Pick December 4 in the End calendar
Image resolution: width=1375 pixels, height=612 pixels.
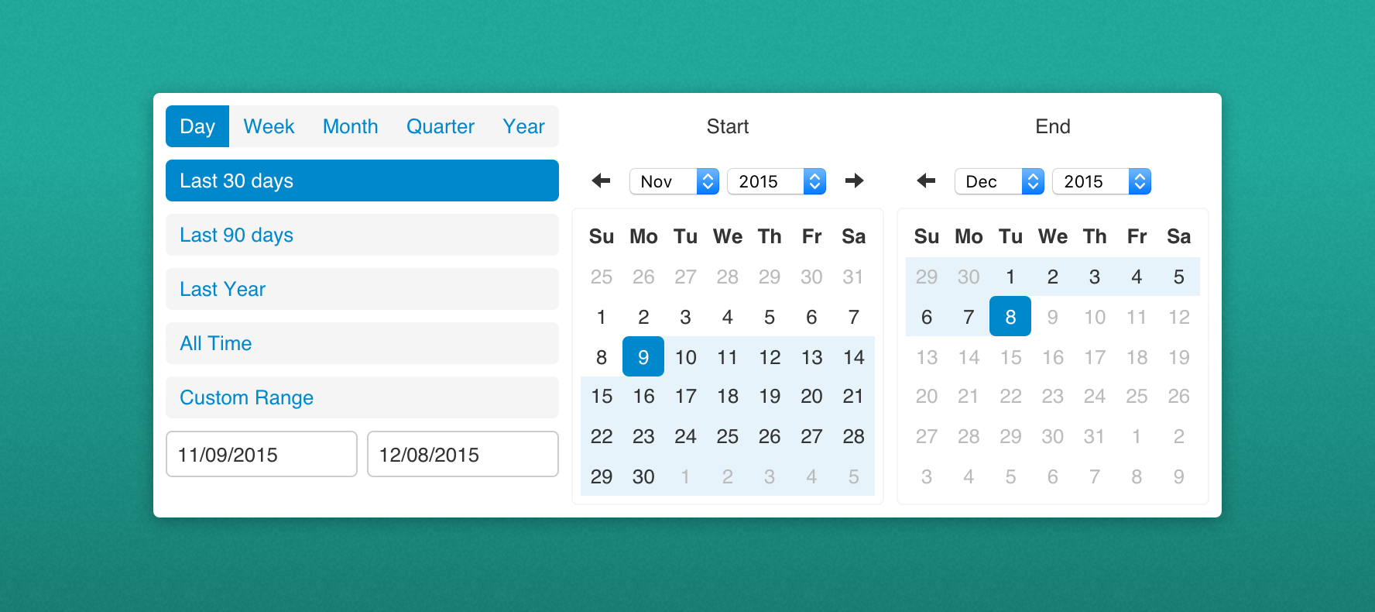(x=1137, y=277)
